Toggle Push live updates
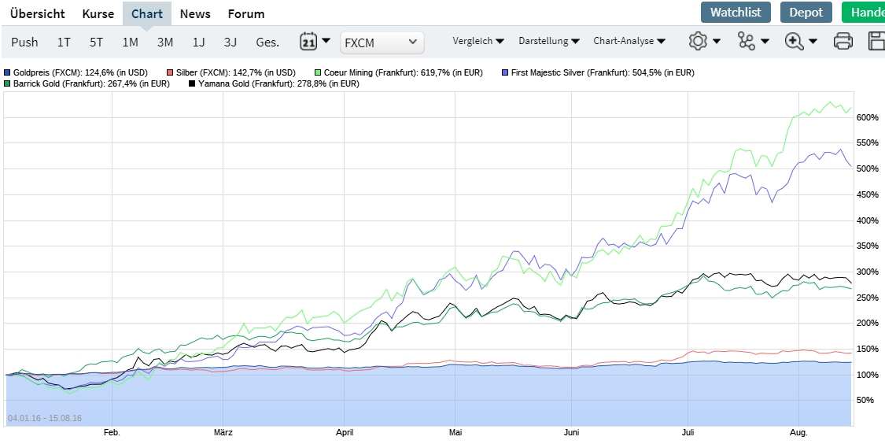This screenshot has height=444, width=885. [x=24, y=43]
